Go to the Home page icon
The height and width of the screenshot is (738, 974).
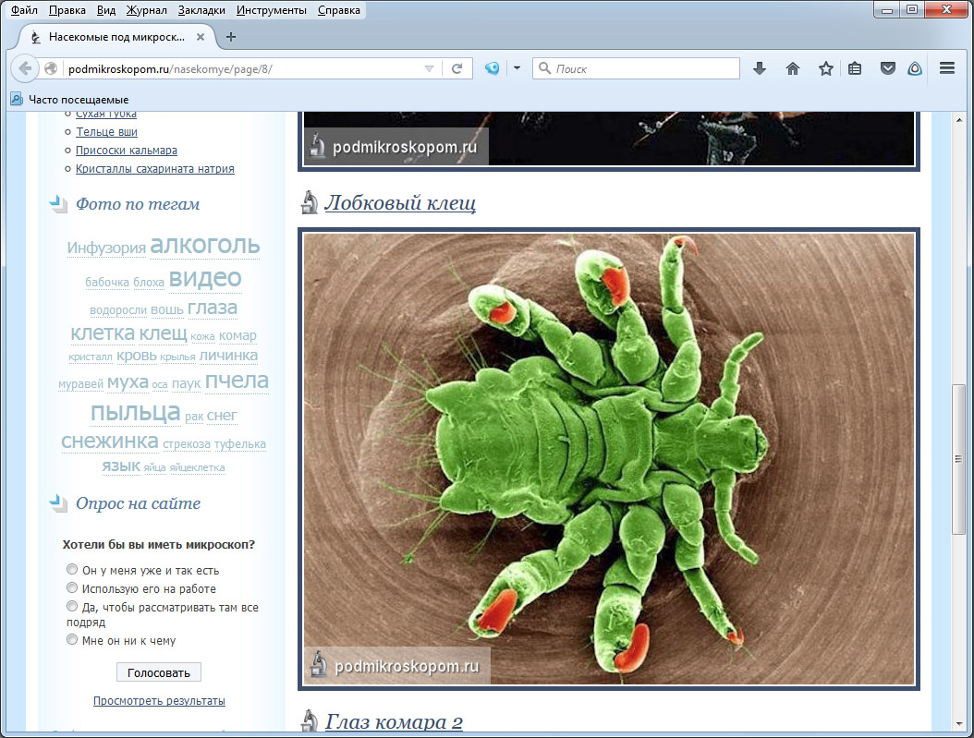point(792,68)
